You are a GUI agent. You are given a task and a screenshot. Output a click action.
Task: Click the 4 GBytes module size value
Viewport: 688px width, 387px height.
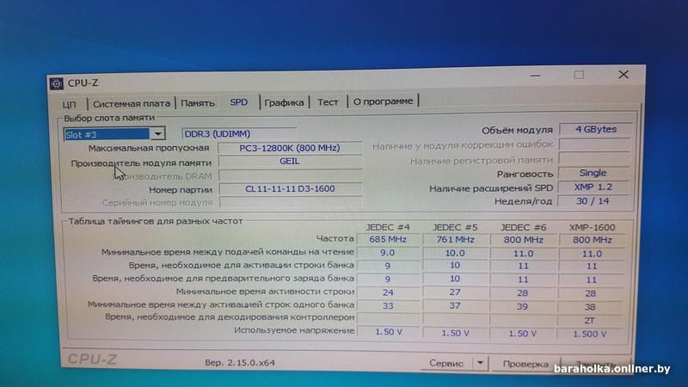(x=595, y=130)
